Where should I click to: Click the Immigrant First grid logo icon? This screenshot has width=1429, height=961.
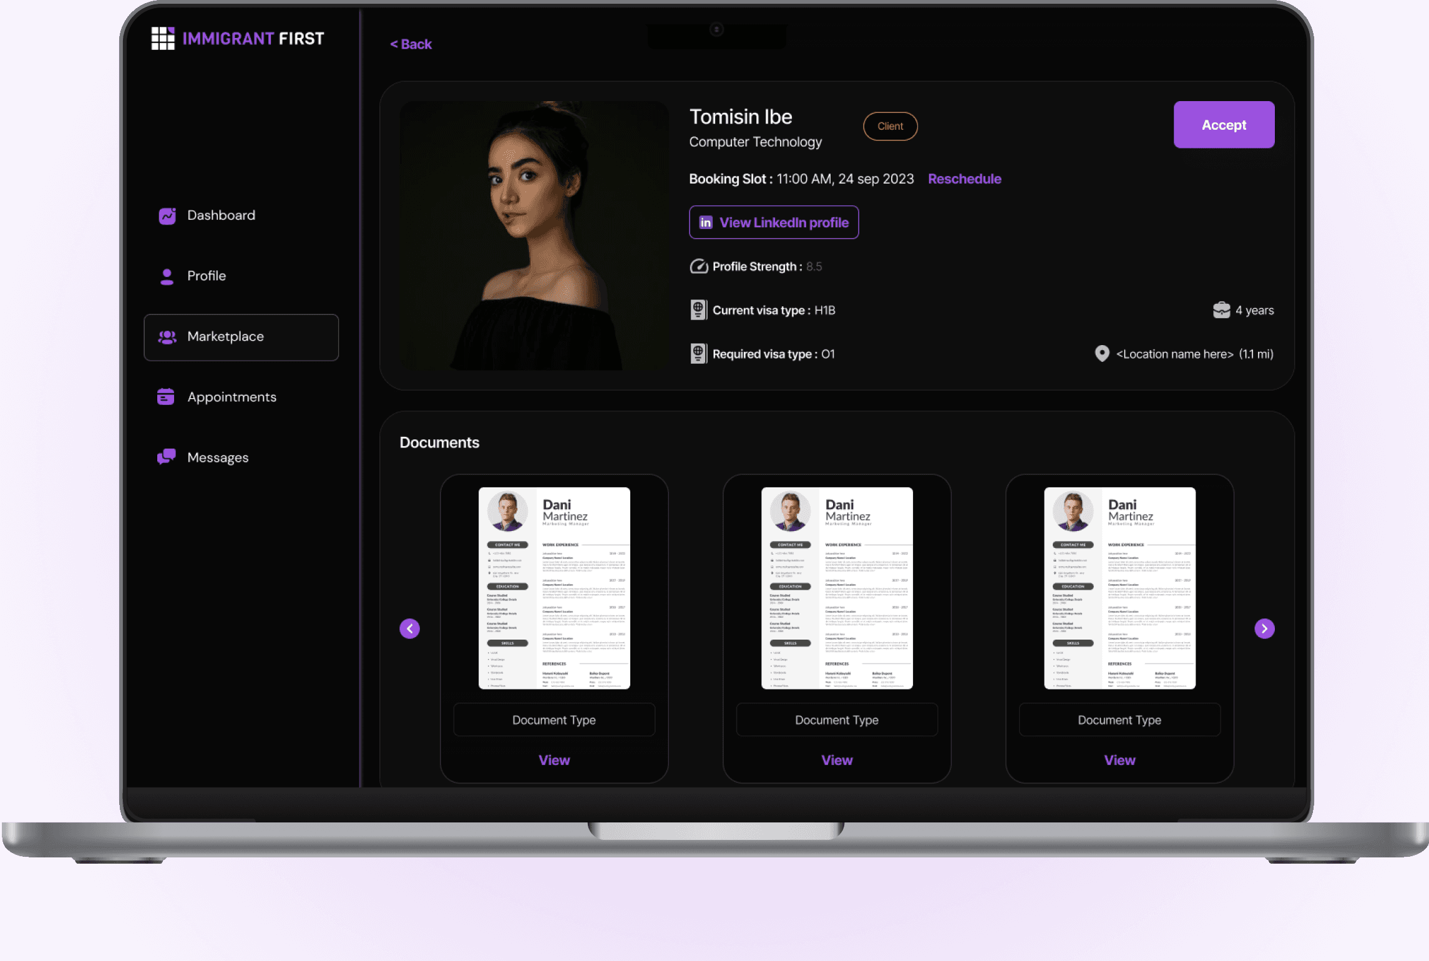pyautogui.click(x=163, y=39)
